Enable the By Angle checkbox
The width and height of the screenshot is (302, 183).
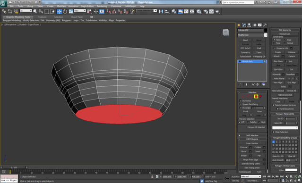(x=241, y=108)
